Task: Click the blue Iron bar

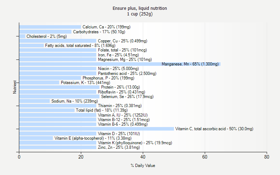Action: (58, 55)
